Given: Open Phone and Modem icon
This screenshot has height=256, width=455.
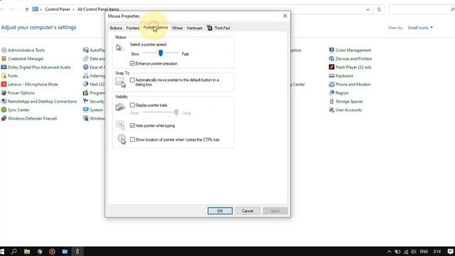Looking at the screenshot, I should tap(331, 84).
